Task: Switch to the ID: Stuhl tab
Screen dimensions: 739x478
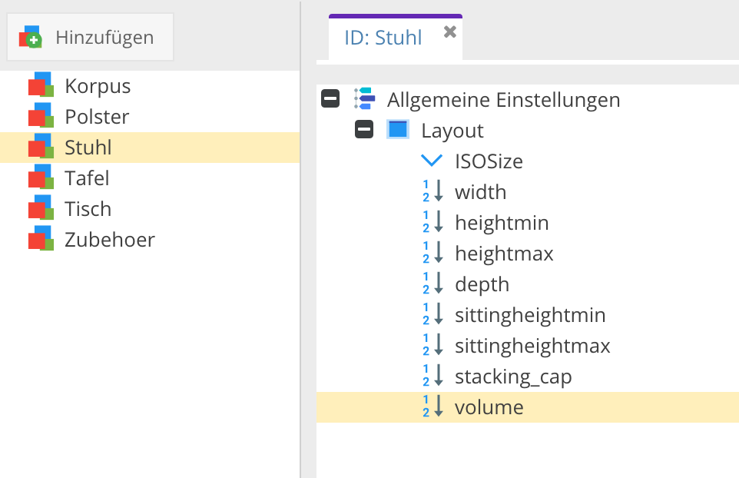Action: coord(383,38)
